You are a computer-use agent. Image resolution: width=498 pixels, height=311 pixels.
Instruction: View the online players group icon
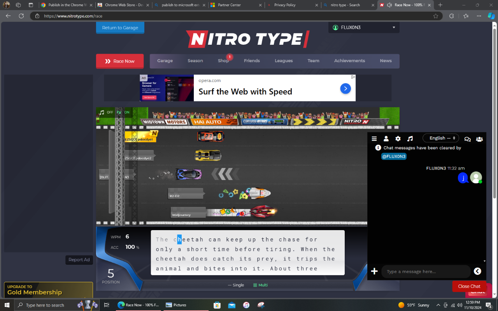pos(479,139)
